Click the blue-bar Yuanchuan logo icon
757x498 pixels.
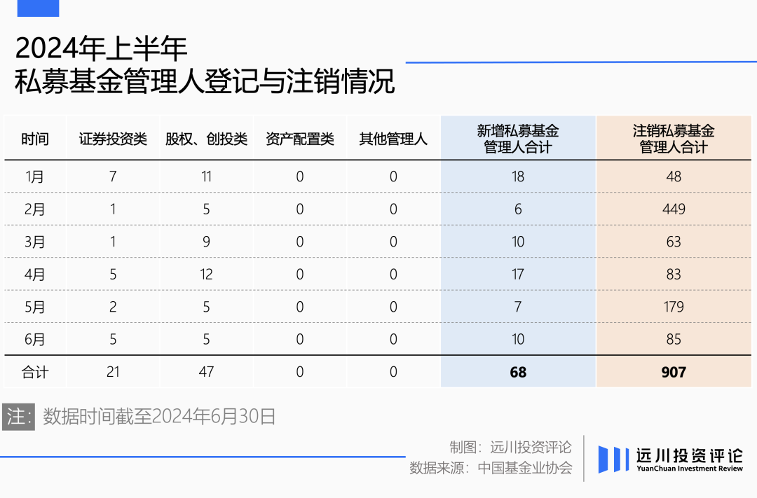point(613,459)
